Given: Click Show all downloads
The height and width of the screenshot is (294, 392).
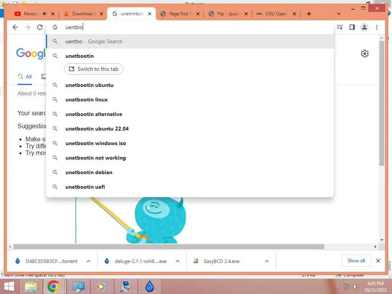Looking at the screenshot, I should 356,261.
